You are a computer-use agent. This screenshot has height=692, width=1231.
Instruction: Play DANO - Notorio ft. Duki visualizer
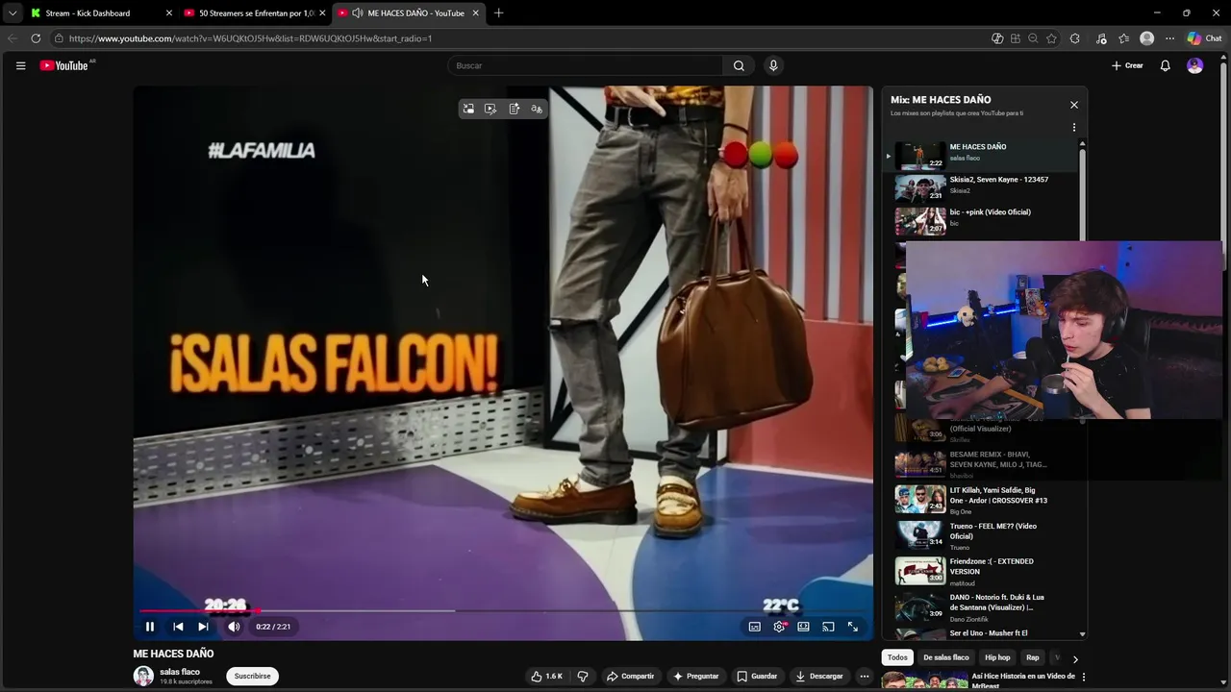point(981,605)
